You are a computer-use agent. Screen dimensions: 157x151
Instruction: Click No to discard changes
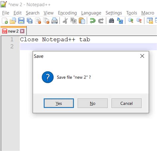pyautogui.click(x=92, y=103)
